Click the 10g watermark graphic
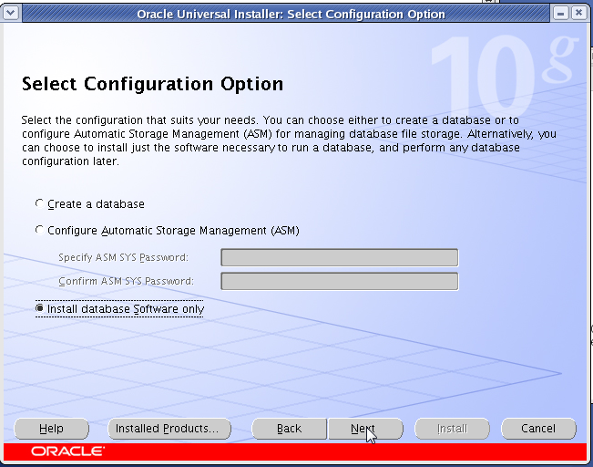This screenshot has height=467, width=593. 505,75
